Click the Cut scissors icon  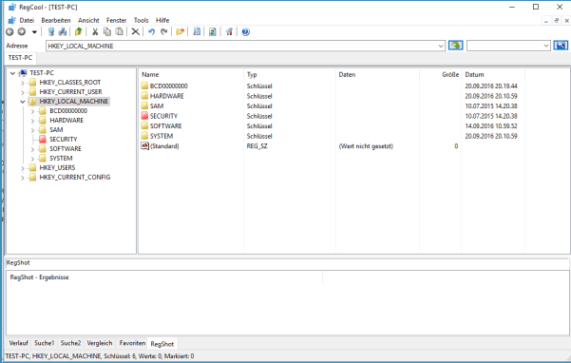pos(95,32)
